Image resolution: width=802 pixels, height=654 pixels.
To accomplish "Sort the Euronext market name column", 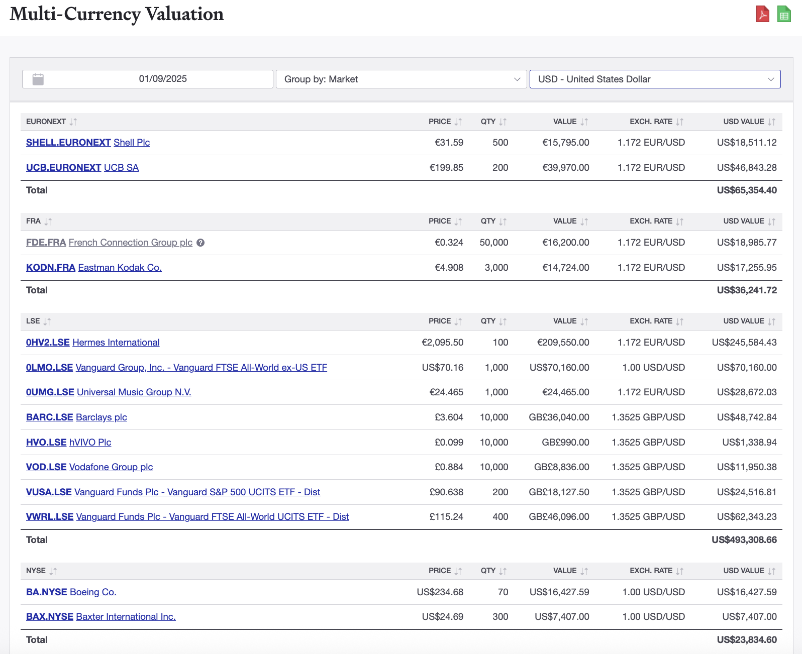I will [x=73, y=122].
